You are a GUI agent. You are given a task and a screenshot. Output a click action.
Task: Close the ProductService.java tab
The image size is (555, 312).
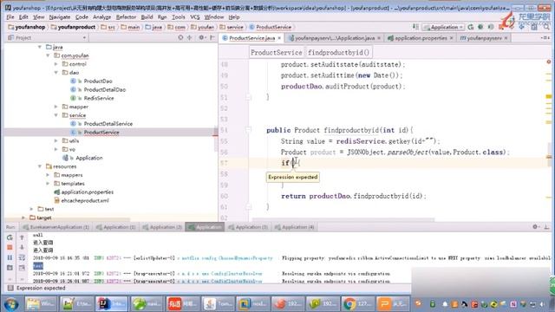click(279, 38)
